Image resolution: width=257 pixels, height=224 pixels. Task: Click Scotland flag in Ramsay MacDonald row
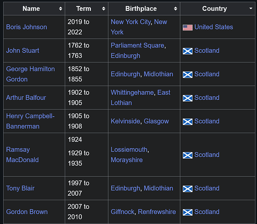click(187, 155)
